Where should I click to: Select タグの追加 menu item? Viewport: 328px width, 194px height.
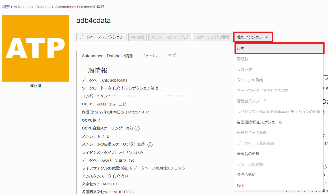(279, 175)
